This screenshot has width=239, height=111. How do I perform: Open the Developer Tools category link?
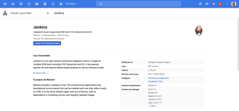(x=155, y=81)
